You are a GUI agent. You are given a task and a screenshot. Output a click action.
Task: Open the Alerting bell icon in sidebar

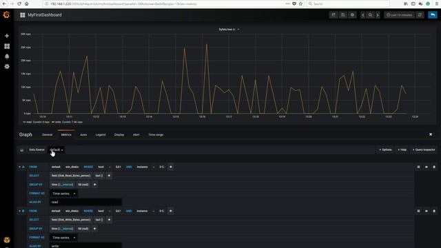[x=7, y=56]
